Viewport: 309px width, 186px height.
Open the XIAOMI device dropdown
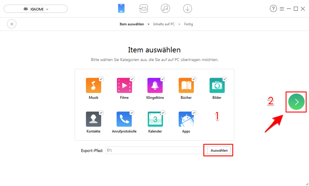(x=36, y=9)
